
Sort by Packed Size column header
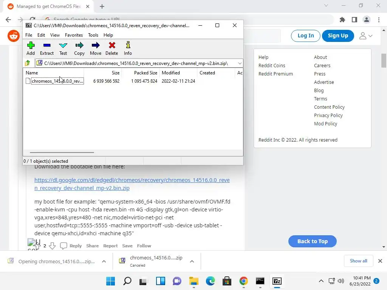point(141,73)
